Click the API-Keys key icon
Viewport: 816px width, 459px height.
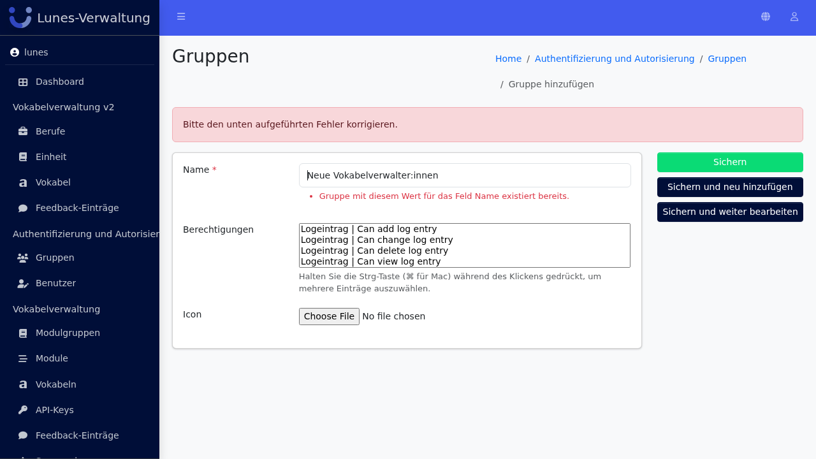click(23, 410)
